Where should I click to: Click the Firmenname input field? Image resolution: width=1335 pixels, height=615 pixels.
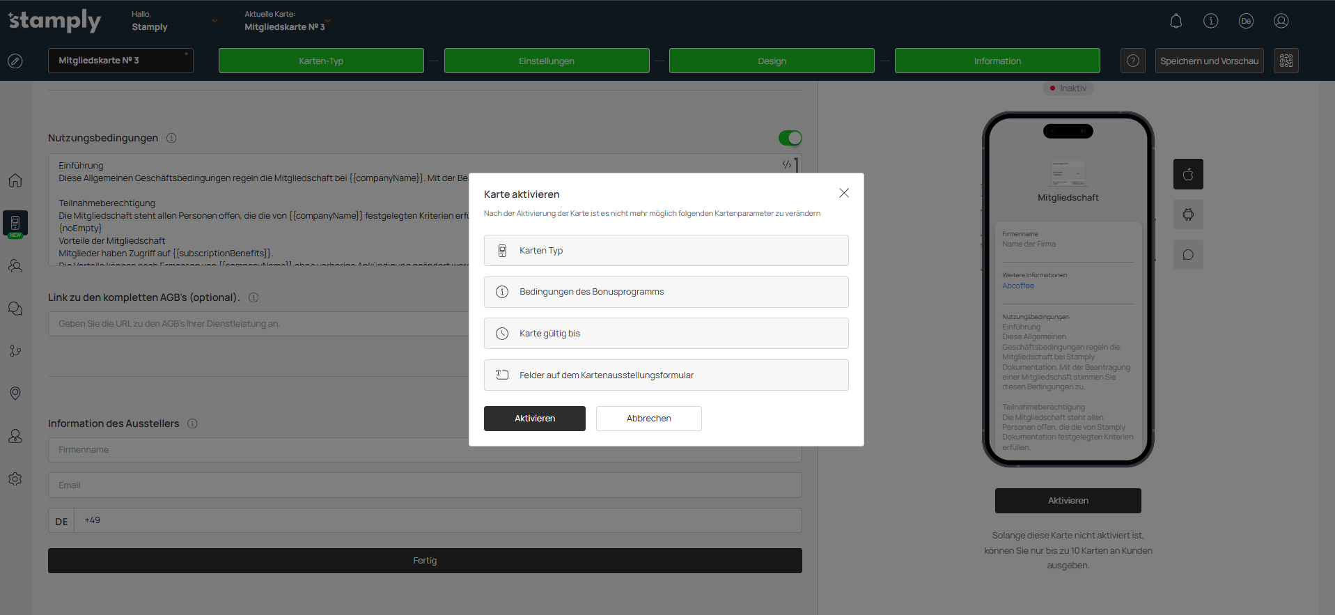click(x=258, y=450)
